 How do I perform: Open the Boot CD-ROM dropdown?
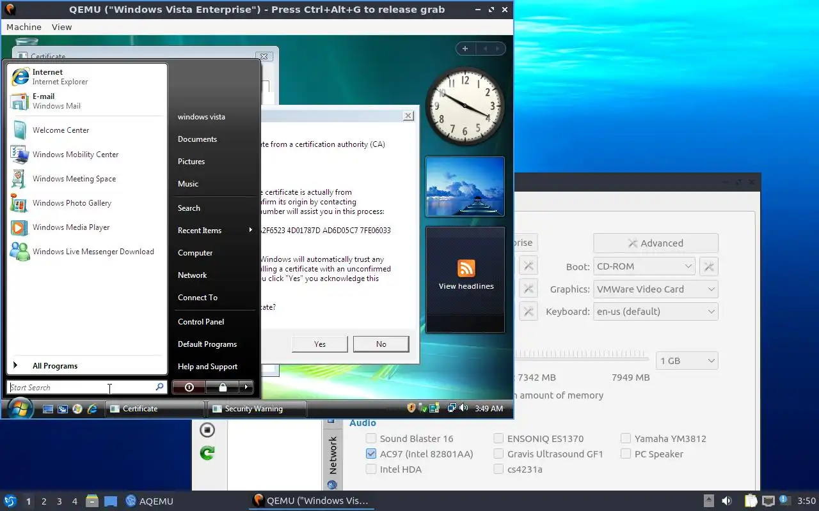(644, 266)
